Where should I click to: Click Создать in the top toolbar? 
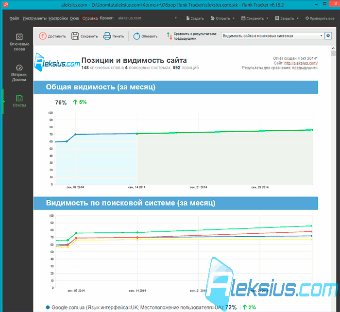pos(195,18)
